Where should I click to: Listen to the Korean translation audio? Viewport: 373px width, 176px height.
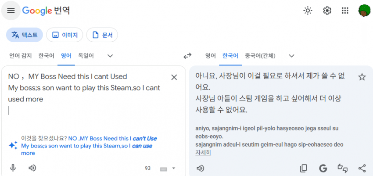[200, 169]
